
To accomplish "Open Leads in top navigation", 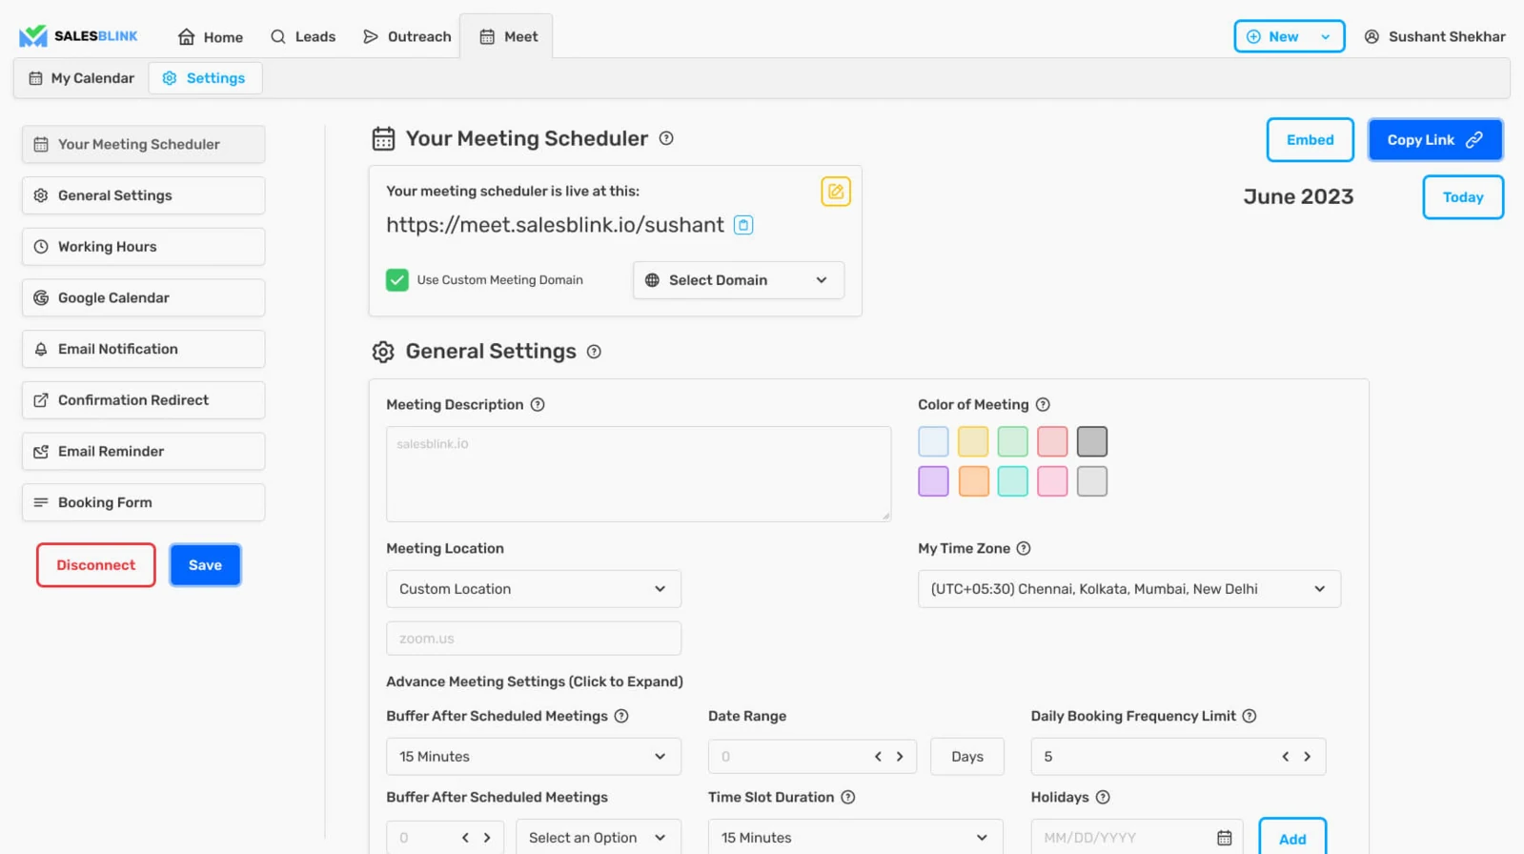I will coord(303,37).
